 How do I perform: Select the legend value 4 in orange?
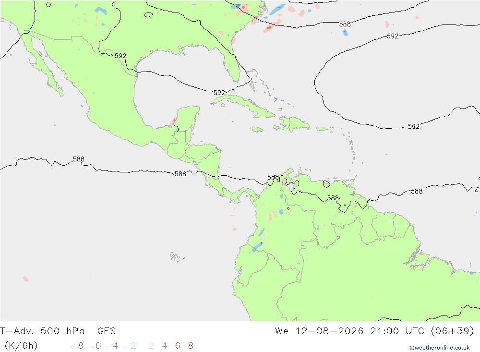[x=164, y=346]
